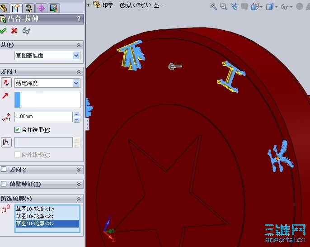Enable the 薄壁特征(T) checkbox
Image resolution: width=310 pixels, height=247 pixels.
pos(4,184)
